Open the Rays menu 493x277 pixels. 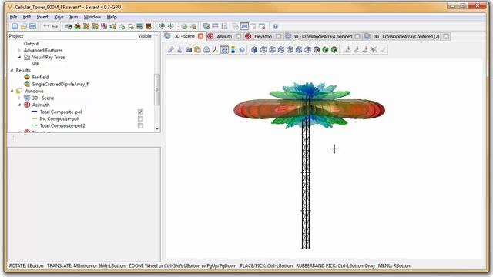click(x=59, y=17)
